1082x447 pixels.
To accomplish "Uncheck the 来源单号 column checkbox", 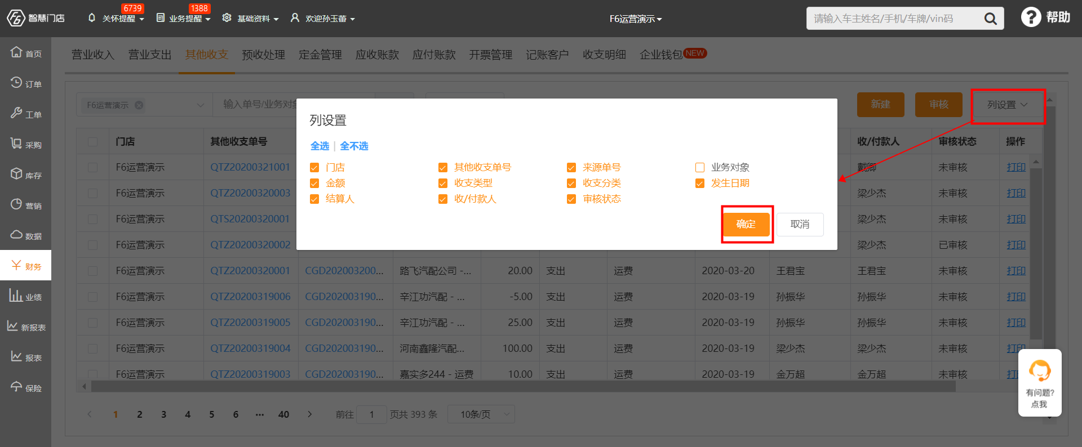I will click(571, 168).
